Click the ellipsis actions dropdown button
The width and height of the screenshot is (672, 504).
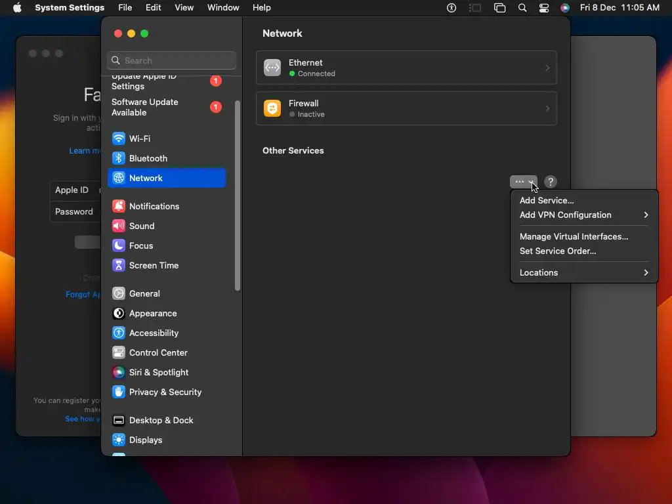click(x=523, y=182)
